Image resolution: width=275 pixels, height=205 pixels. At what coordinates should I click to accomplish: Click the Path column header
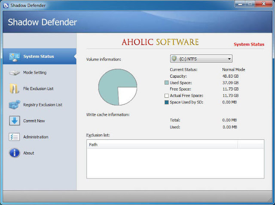[162, 145]
